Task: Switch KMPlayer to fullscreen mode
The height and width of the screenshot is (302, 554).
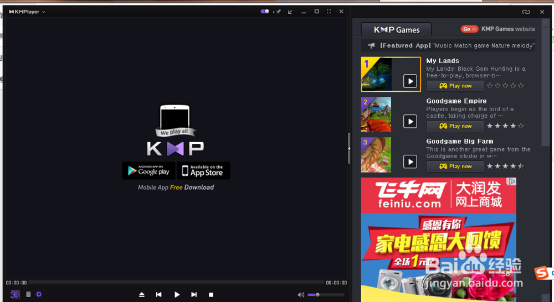Action: point(329,12)
